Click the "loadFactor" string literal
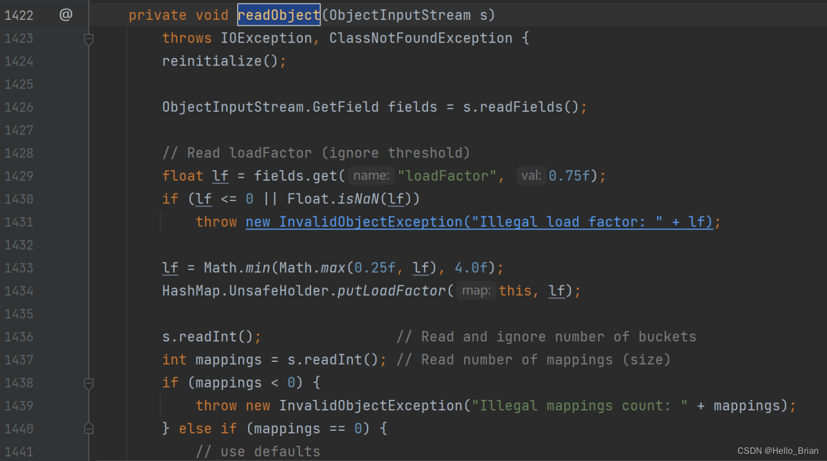Viewport: 827px width, 461px height. 448,176
